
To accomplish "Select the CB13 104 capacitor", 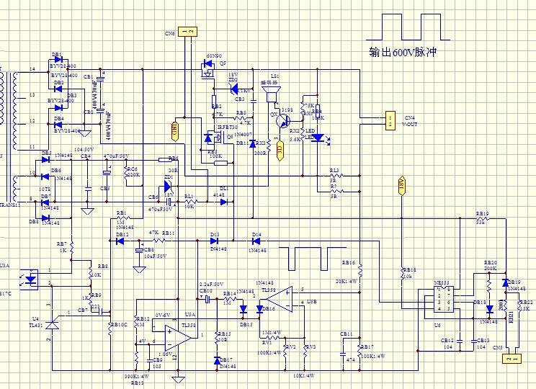I will pos(474,341).
